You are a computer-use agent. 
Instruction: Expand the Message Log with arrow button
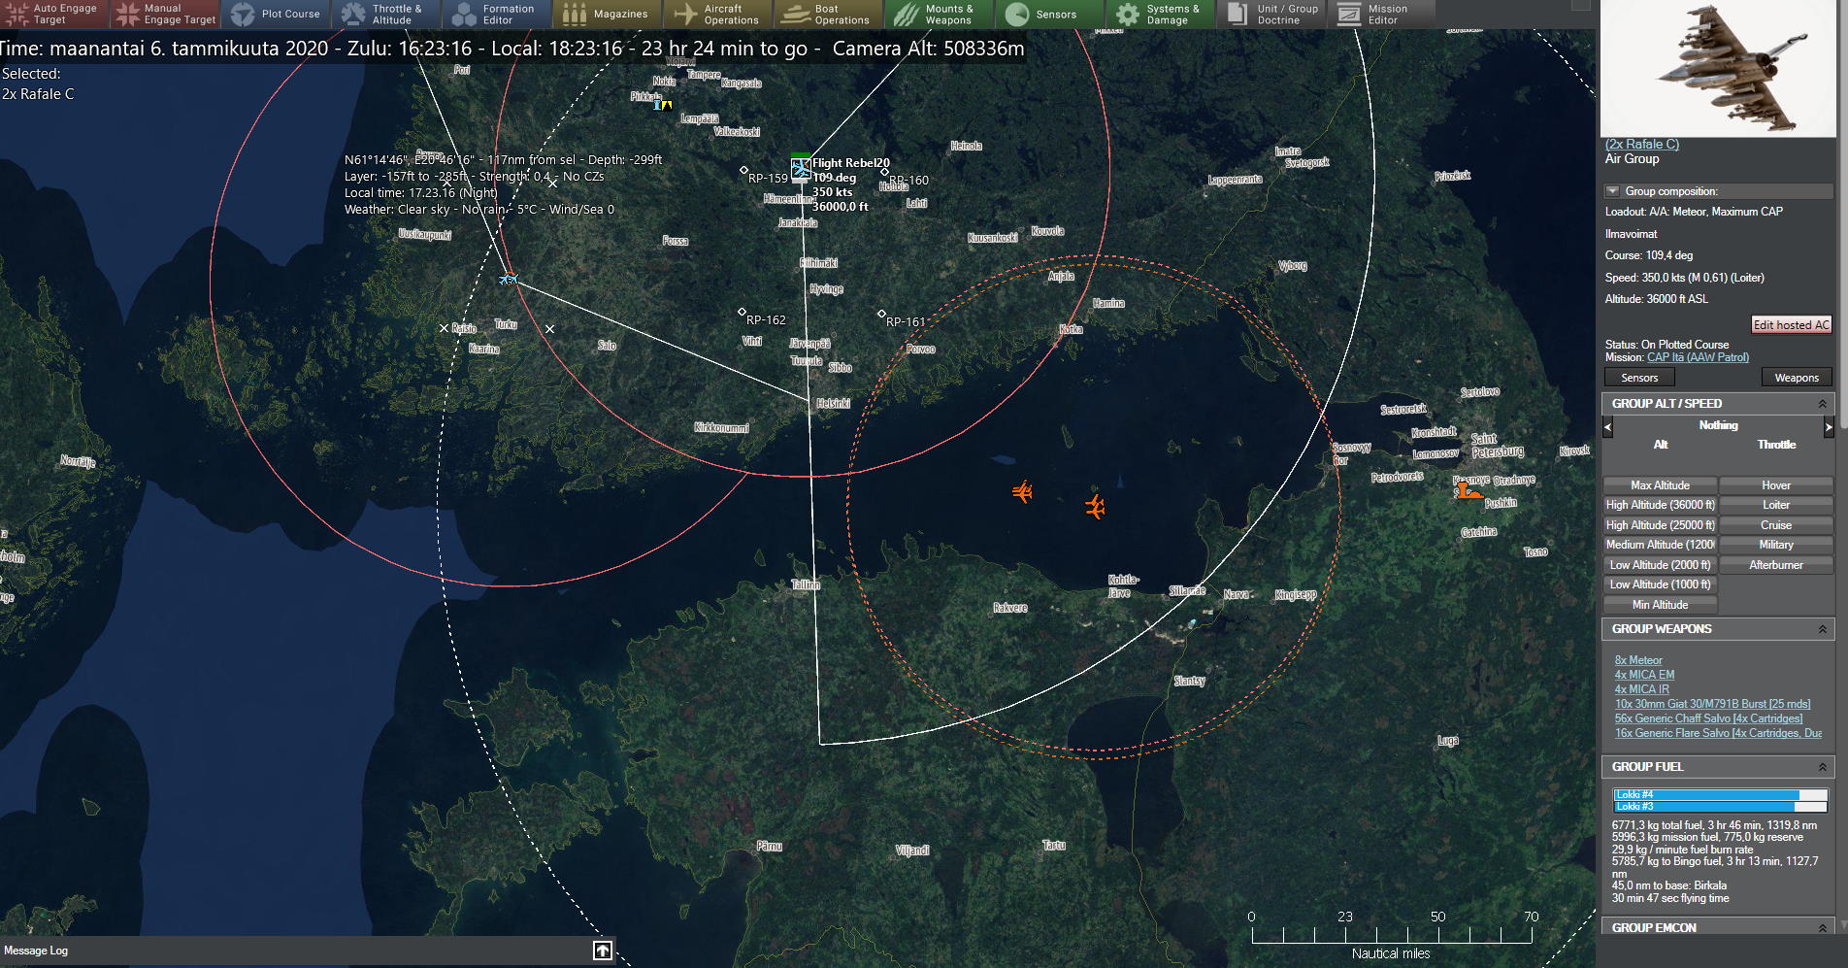[x=603, y=951]
